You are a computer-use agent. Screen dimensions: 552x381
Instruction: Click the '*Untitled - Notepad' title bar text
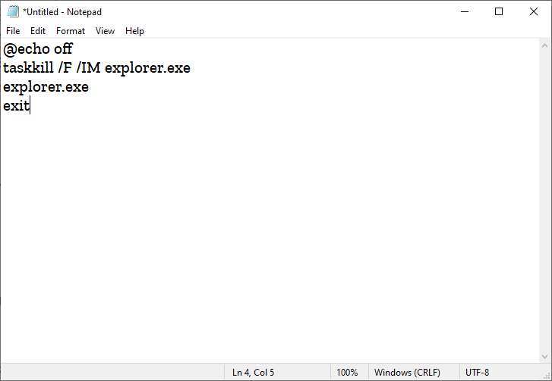tap(62, 12)
